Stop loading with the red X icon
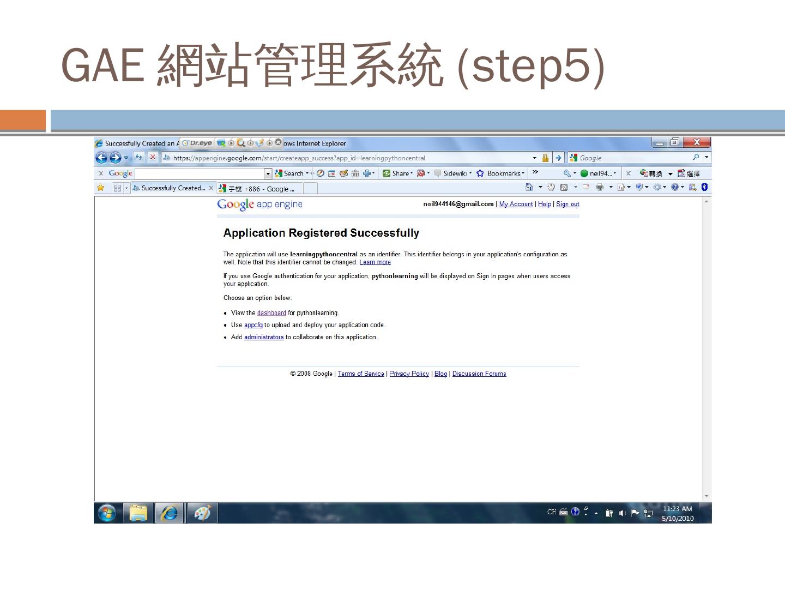Screen dimensions: 785x589 point(153,157)
